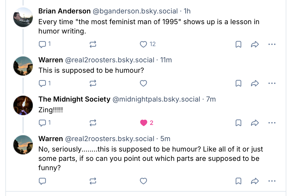Open more options on the Zing post
Image resolution: width=290 pixels, height=196 pixels.
(x=272, y=123)
